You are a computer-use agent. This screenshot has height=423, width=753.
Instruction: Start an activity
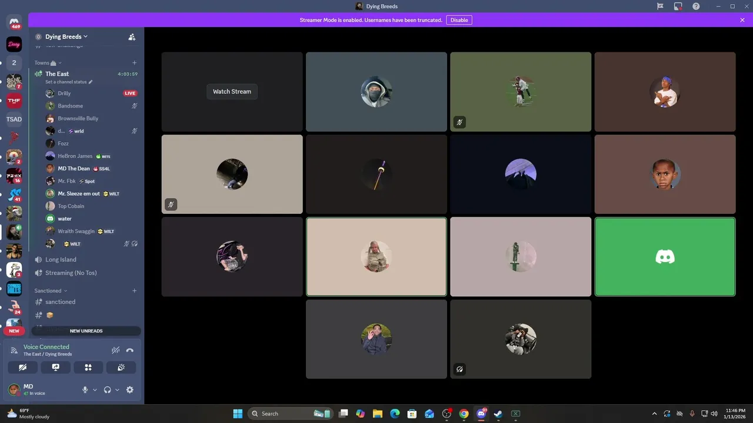(88, 367)
